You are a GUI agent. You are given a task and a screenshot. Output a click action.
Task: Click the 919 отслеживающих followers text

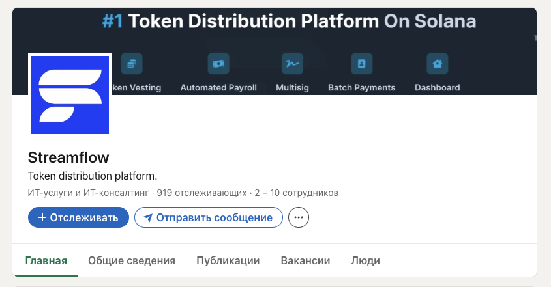[x=202, y=193]
